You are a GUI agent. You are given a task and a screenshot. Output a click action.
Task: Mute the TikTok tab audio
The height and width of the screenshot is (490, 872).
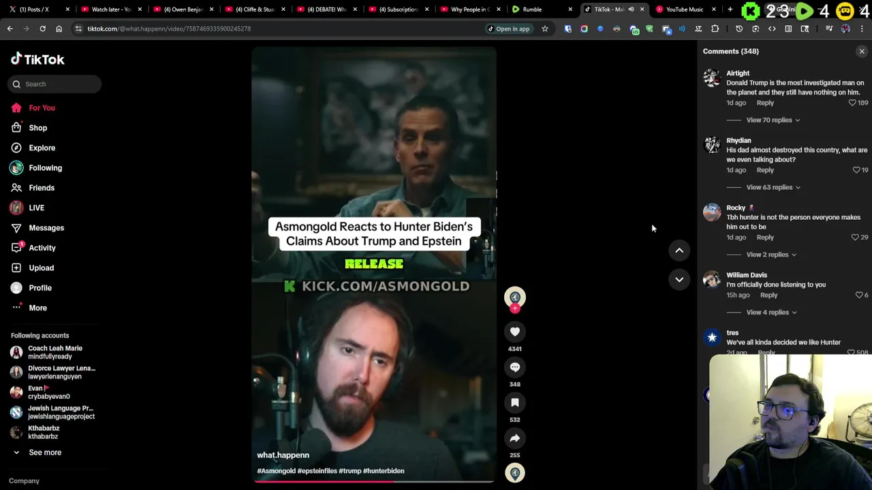(x=632, y=10)
